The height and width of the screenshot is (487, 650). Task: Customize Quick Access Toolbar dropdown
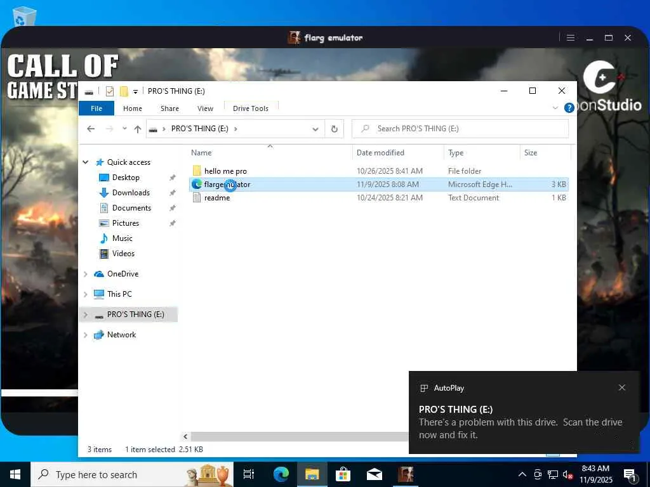(135, 91)
